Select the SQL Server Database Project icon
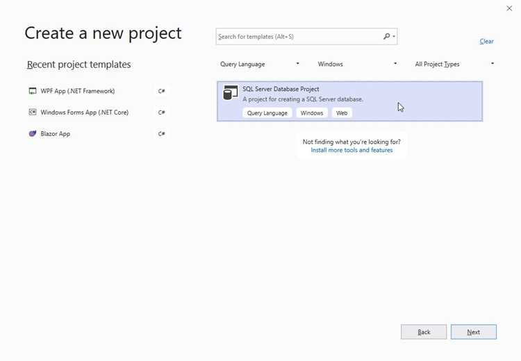The height and width of the screenshot is (361, 521). point(230,93)
